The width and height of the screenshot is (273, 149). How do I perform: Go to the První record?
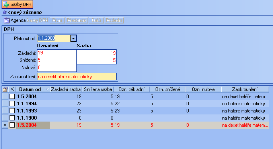(x=57, y=20)
